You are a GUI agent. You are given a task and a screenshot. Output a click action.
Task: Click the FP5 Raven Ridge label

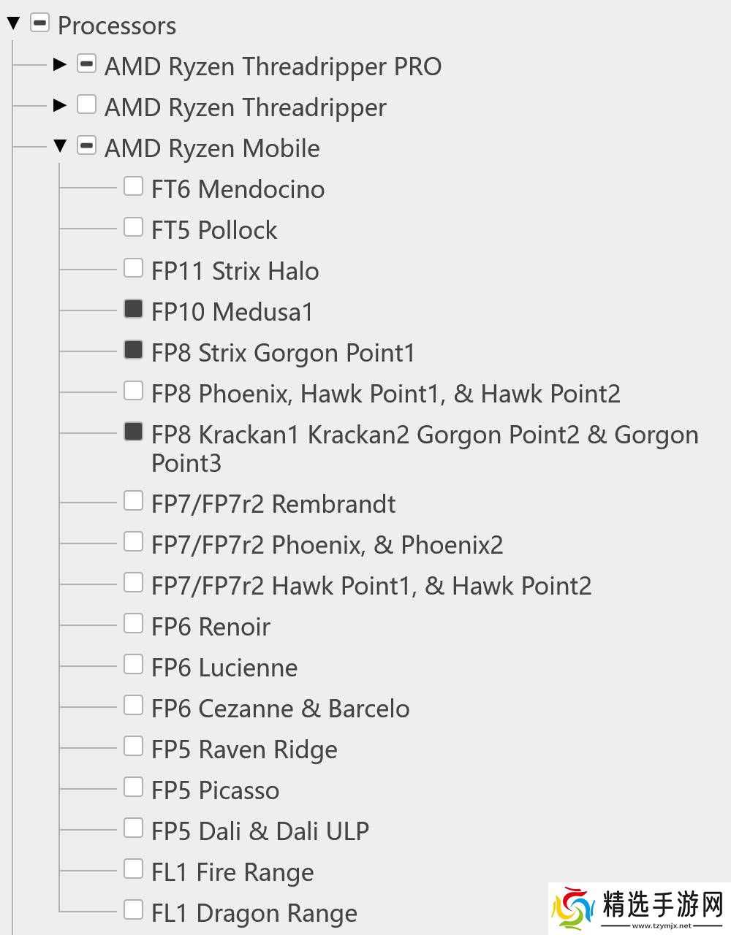coord(244,749)
